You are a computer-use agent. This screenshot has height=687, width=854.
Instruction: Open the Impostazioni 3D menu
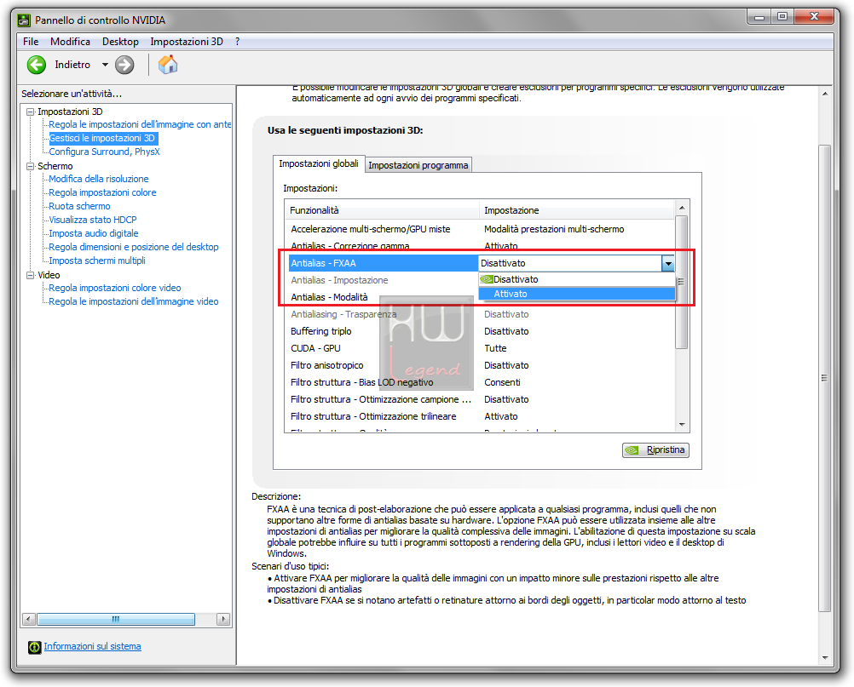pos(187,42)
